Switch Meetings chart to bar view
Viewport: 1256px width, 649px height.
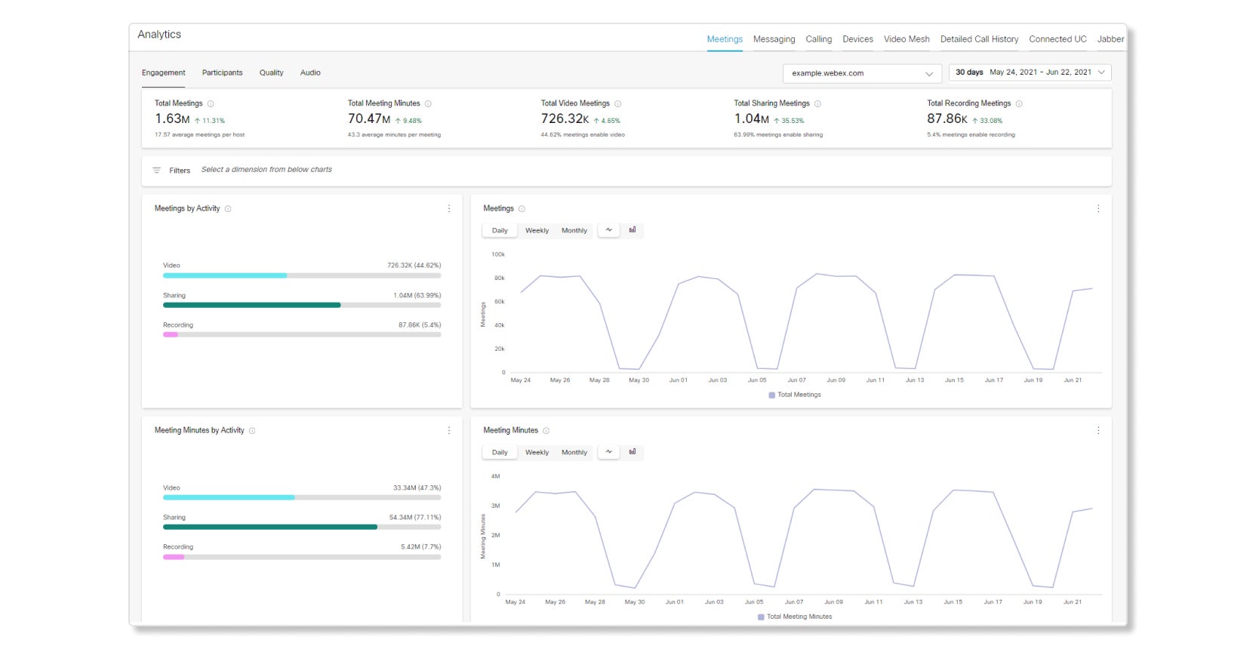pos(633,230)
